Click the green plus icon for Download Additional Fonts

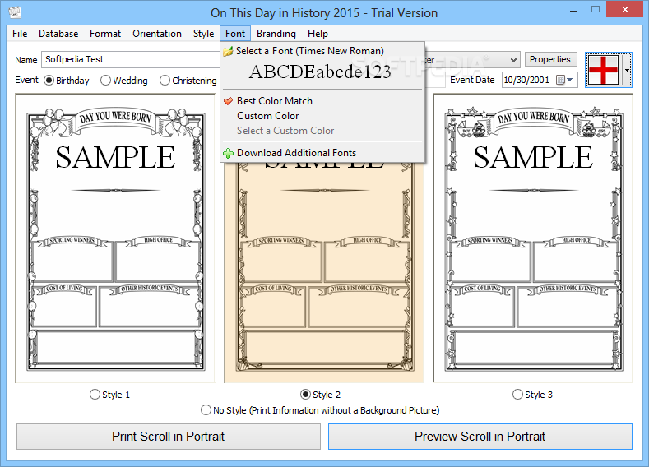(x=228, y=154)
